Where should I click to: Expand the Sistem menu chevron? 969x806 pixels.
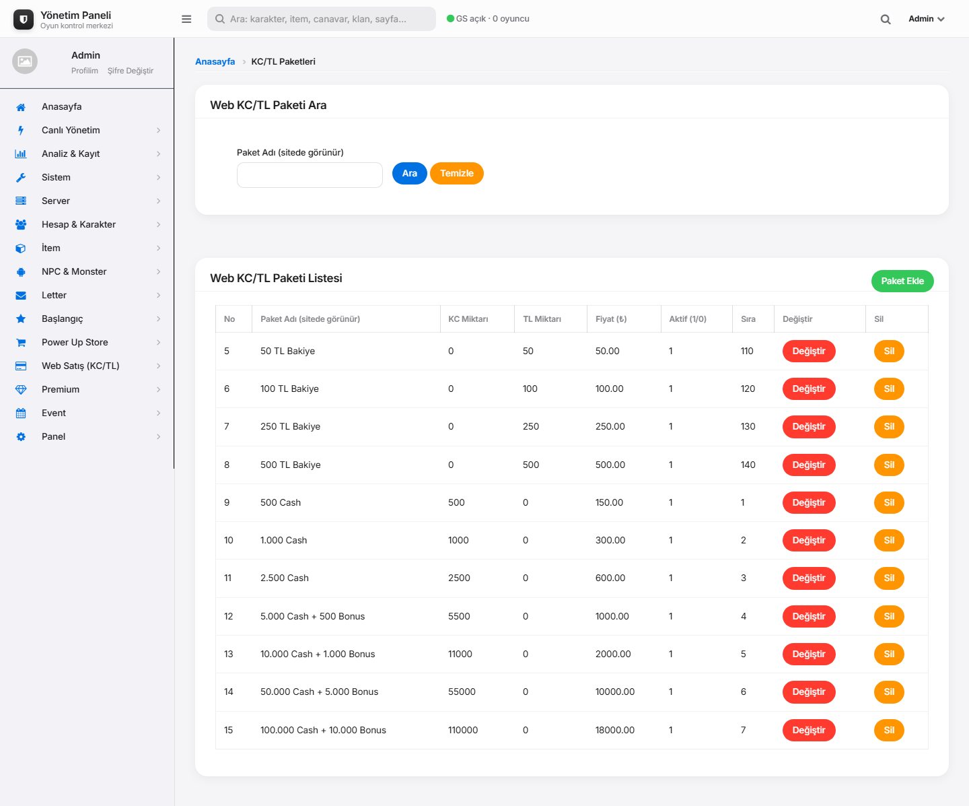[159, 178]
